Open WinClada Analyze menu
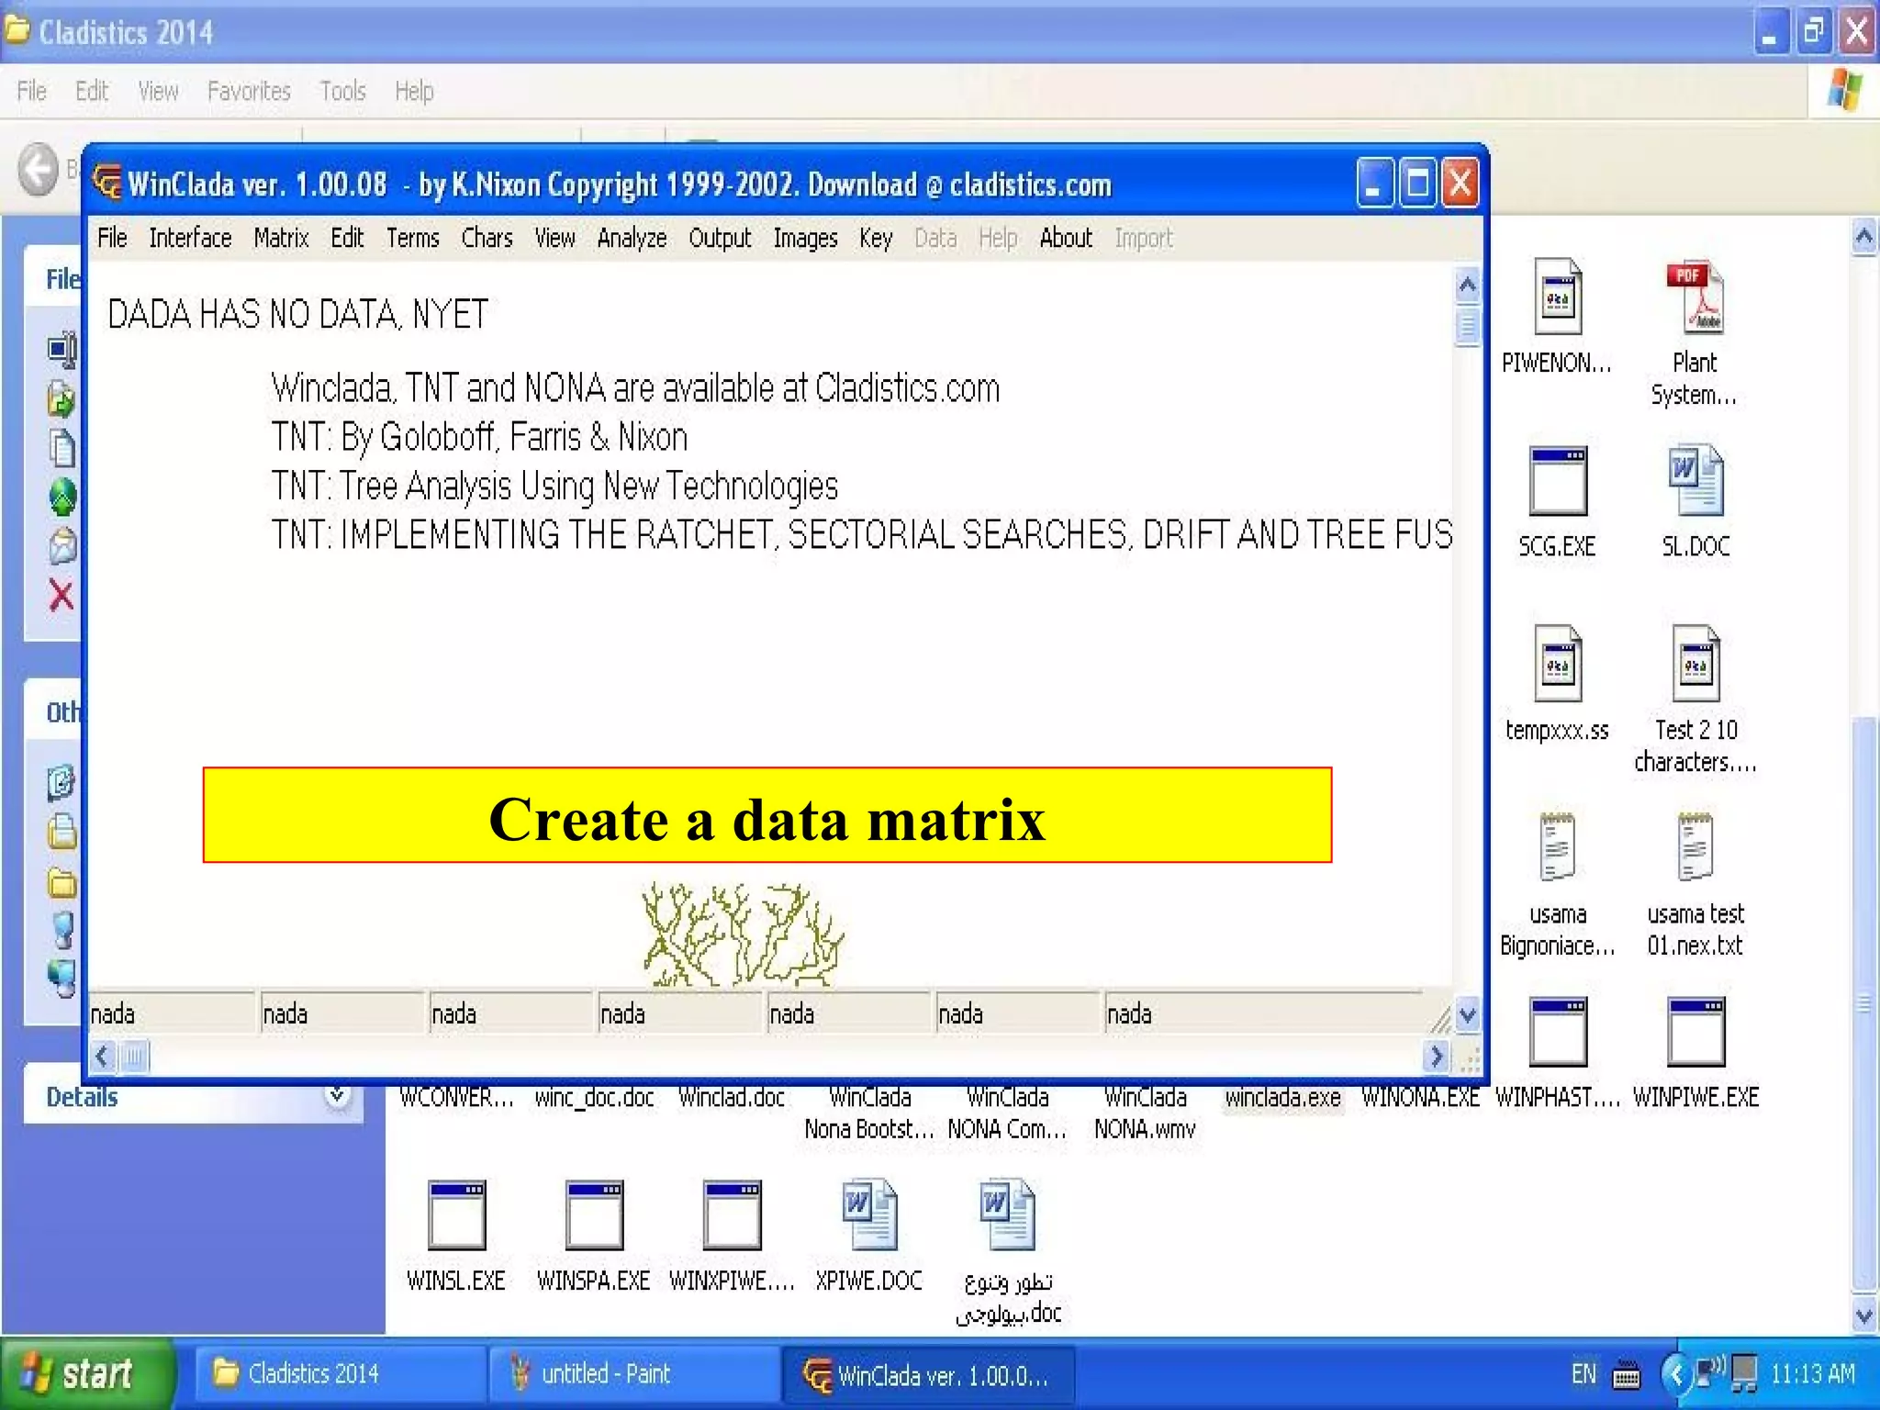 click(x=632, y=238)
